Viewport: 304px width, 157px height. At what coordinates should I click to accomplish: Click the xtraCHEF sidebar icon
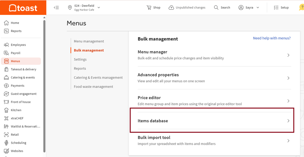[6, 118]
